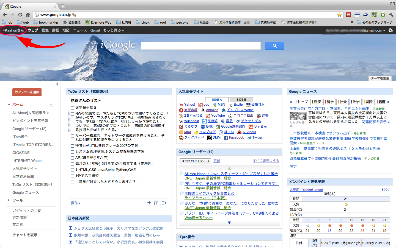Image resolution: width=396 pixels, height=247 pixels.
Task: Star the ジゾン、IIJ reader item
Action: coord(182,213)
